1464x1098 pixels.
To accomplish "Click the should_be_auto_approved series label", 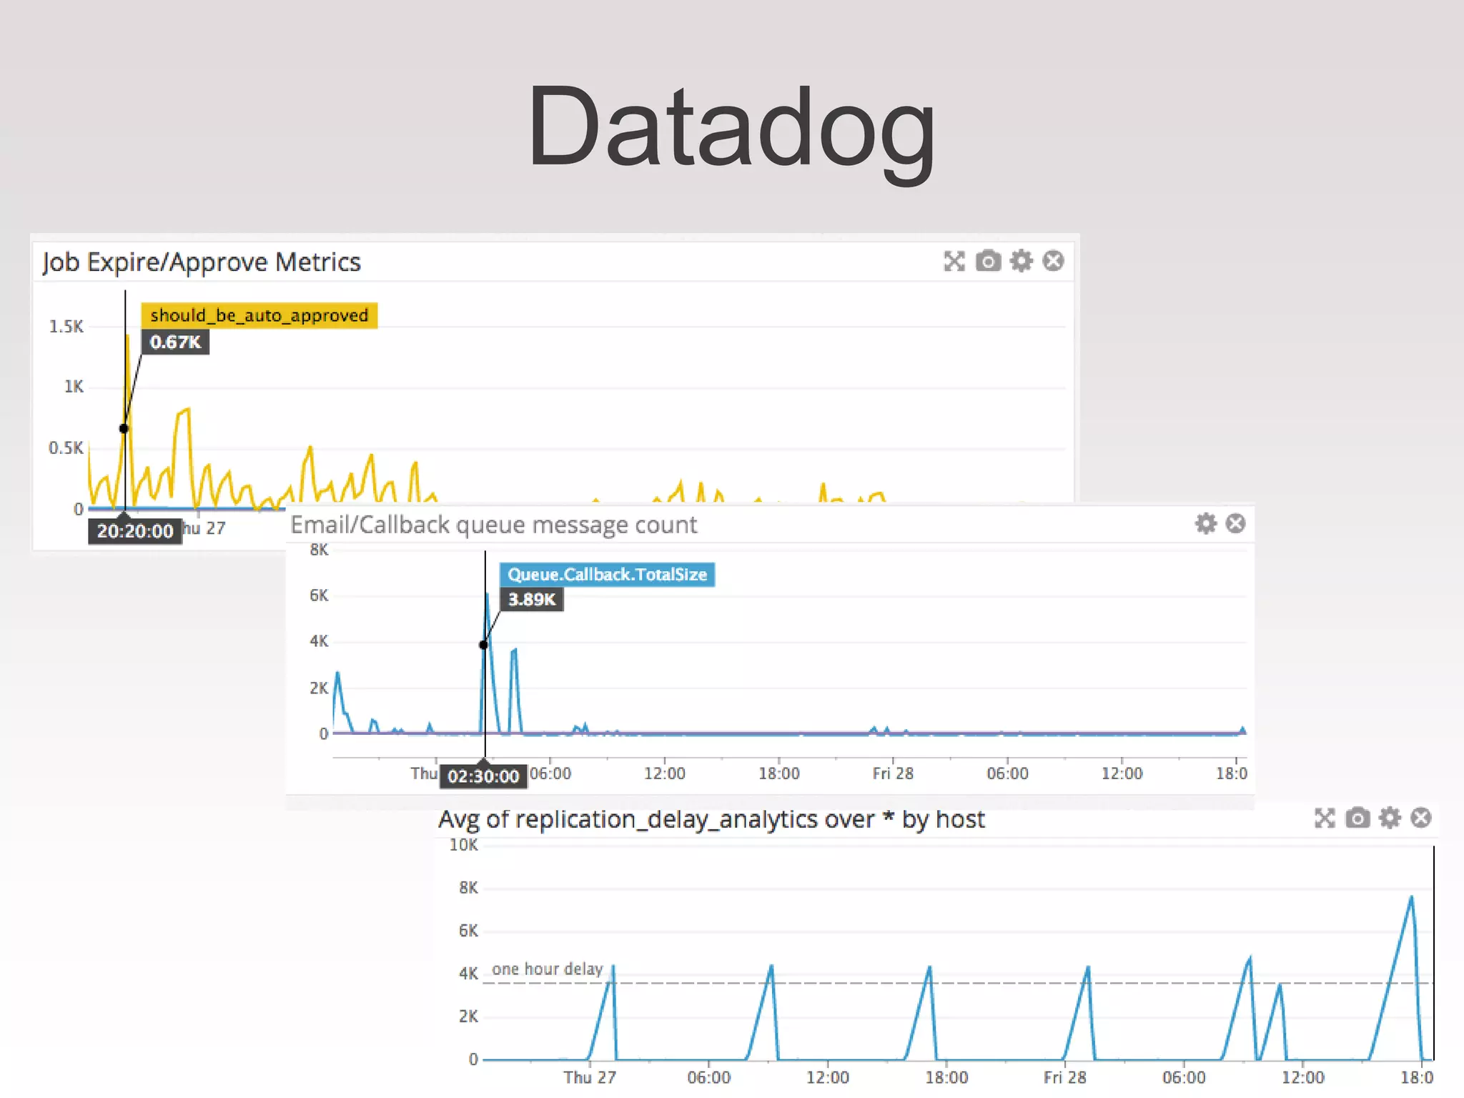I will (x=259, y=315).
